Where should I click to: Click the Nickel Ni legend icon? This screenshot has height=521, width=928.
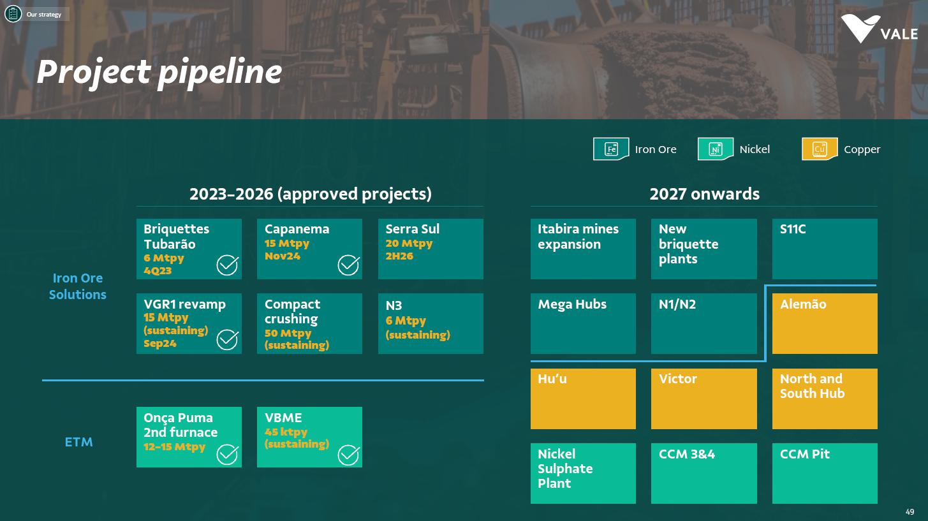(x=716, y=149)
